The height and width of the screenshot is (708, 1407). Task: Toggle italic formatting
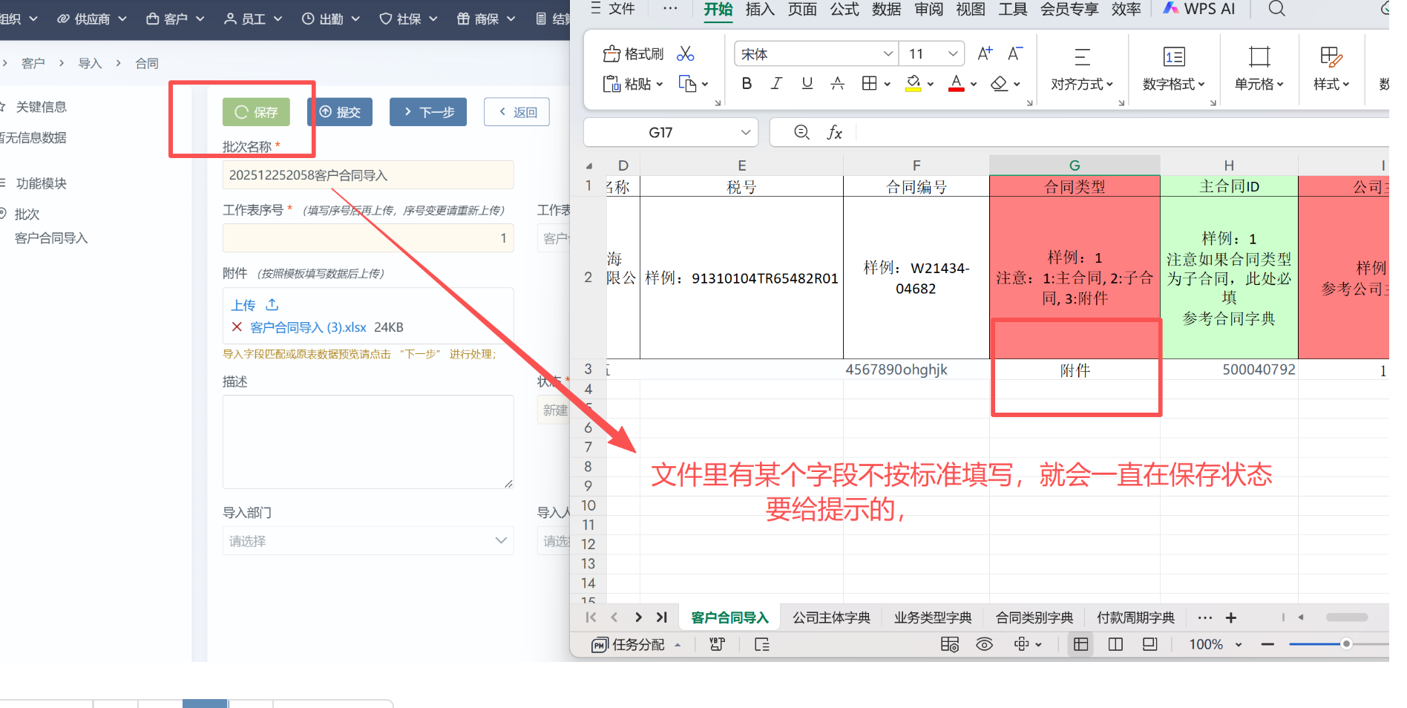[776, 84]
